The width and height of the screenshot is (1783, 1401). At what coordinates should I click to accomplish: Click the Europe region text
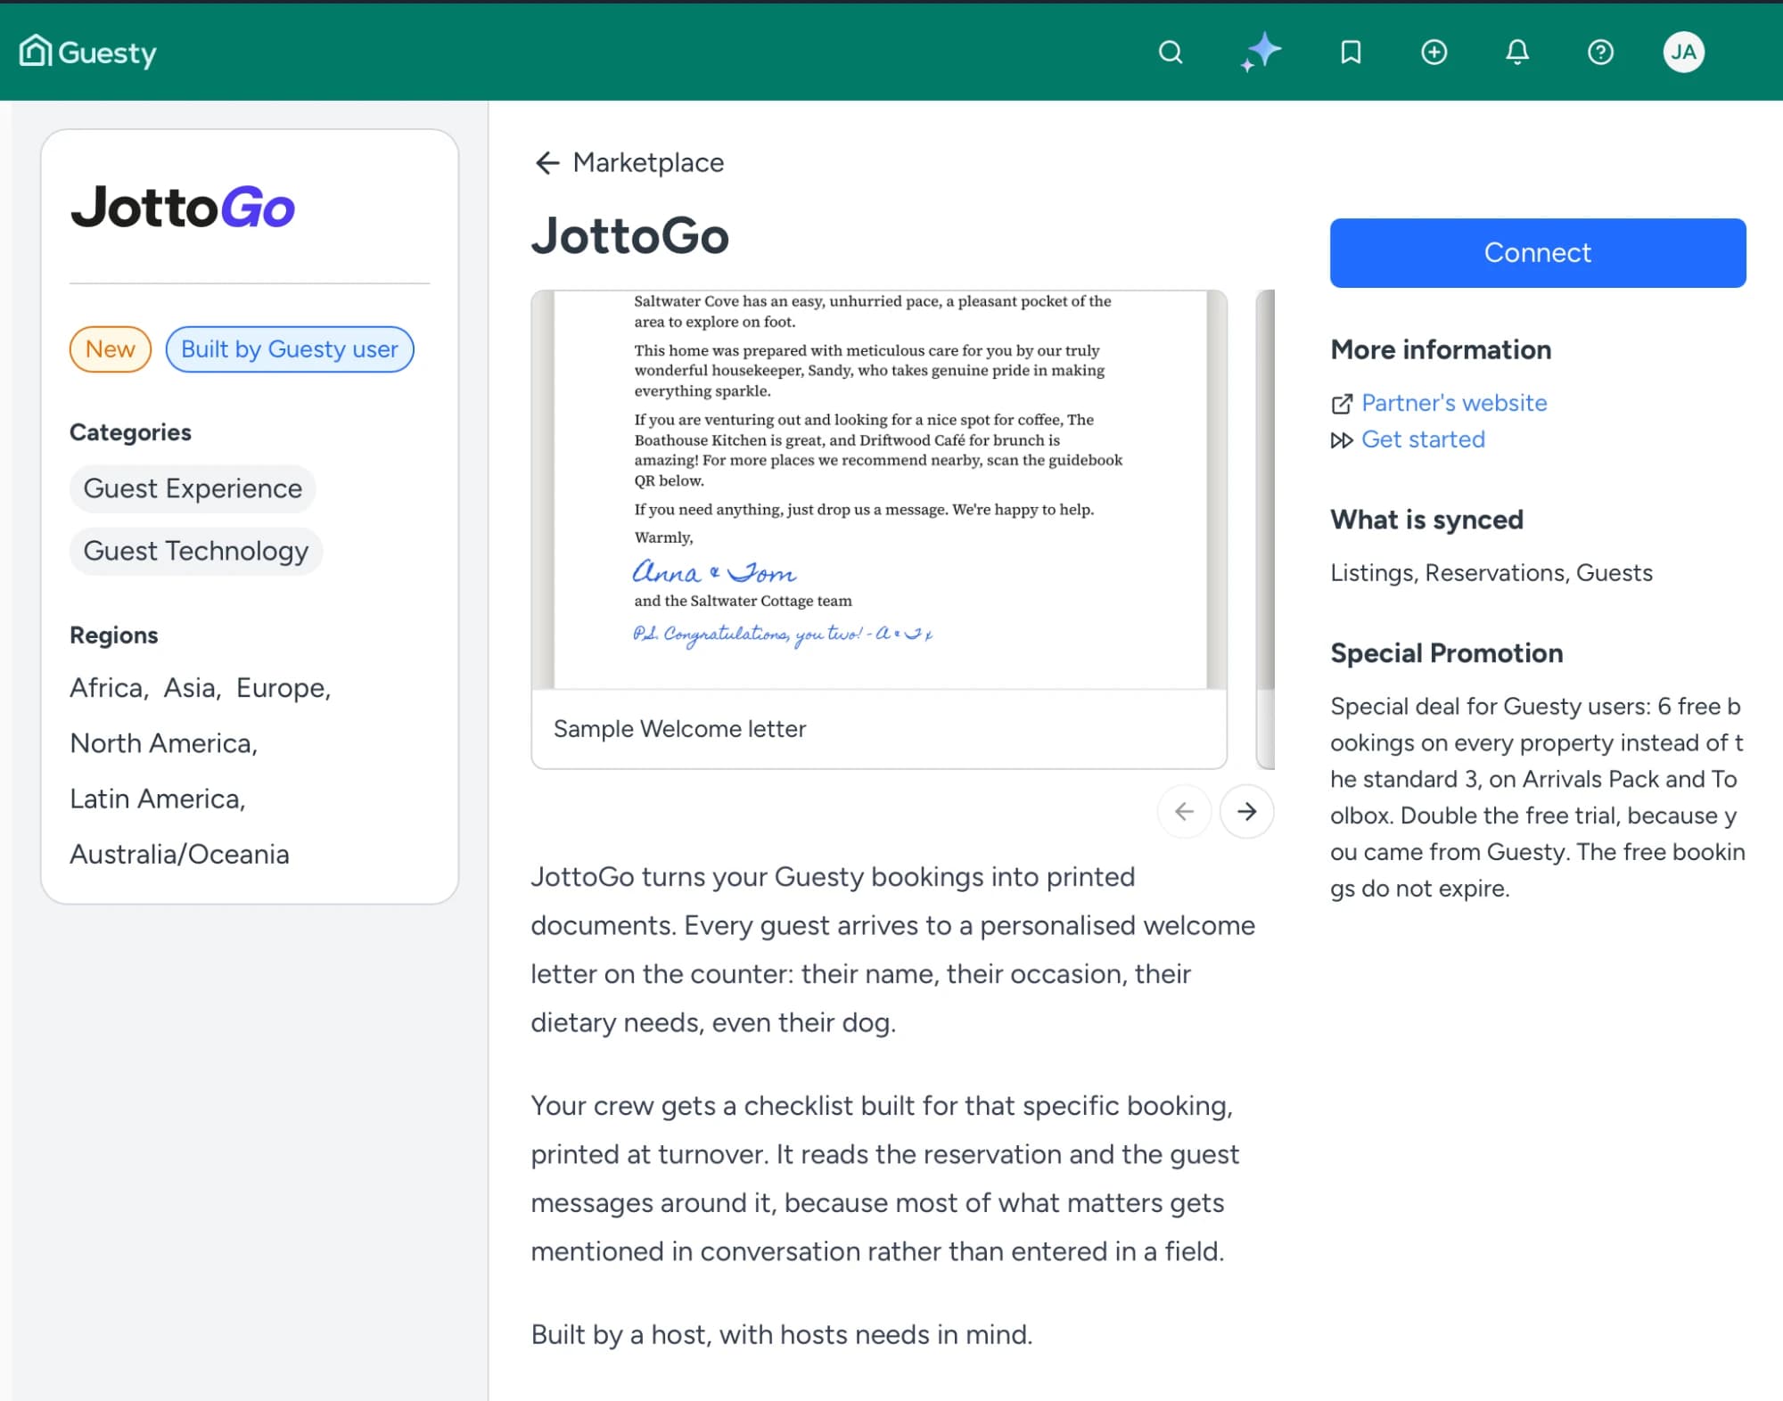283,688
